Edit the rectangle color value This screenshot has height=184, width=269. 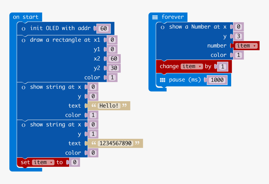[x=112, y=77]
